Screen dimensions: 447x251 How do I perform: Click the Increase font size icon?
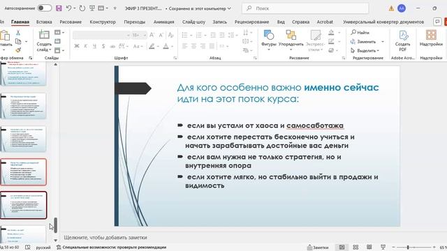tap(152, 35)
